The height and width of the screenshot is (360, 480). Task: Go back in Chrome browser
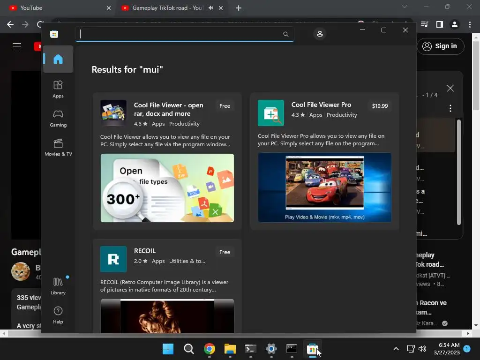(x=10, y=24)
